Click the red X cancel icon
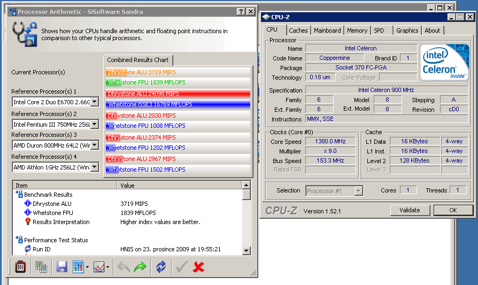The height and width of the screenshot is (285, 478). click(199, 266)
